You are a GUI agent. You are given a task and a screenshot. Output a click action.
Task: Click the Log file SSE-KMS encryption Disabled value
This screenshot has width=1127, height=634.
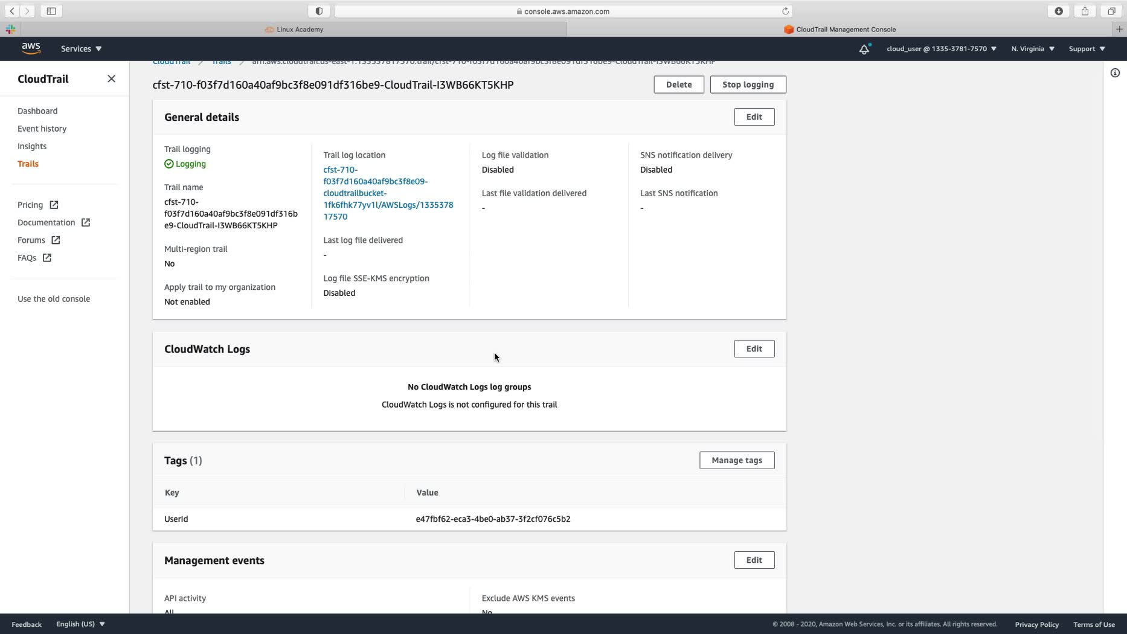point(339,293)
